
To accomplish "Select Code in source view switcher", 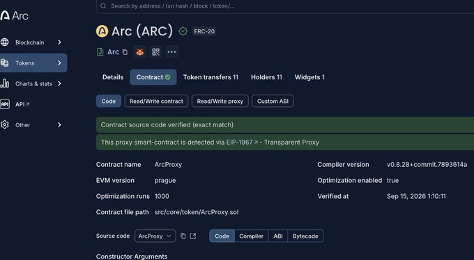I will tap(222, 236).
